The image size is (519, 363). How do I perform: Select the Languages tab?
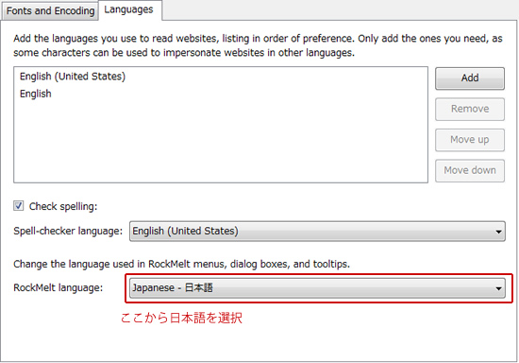tap(129, 10)
